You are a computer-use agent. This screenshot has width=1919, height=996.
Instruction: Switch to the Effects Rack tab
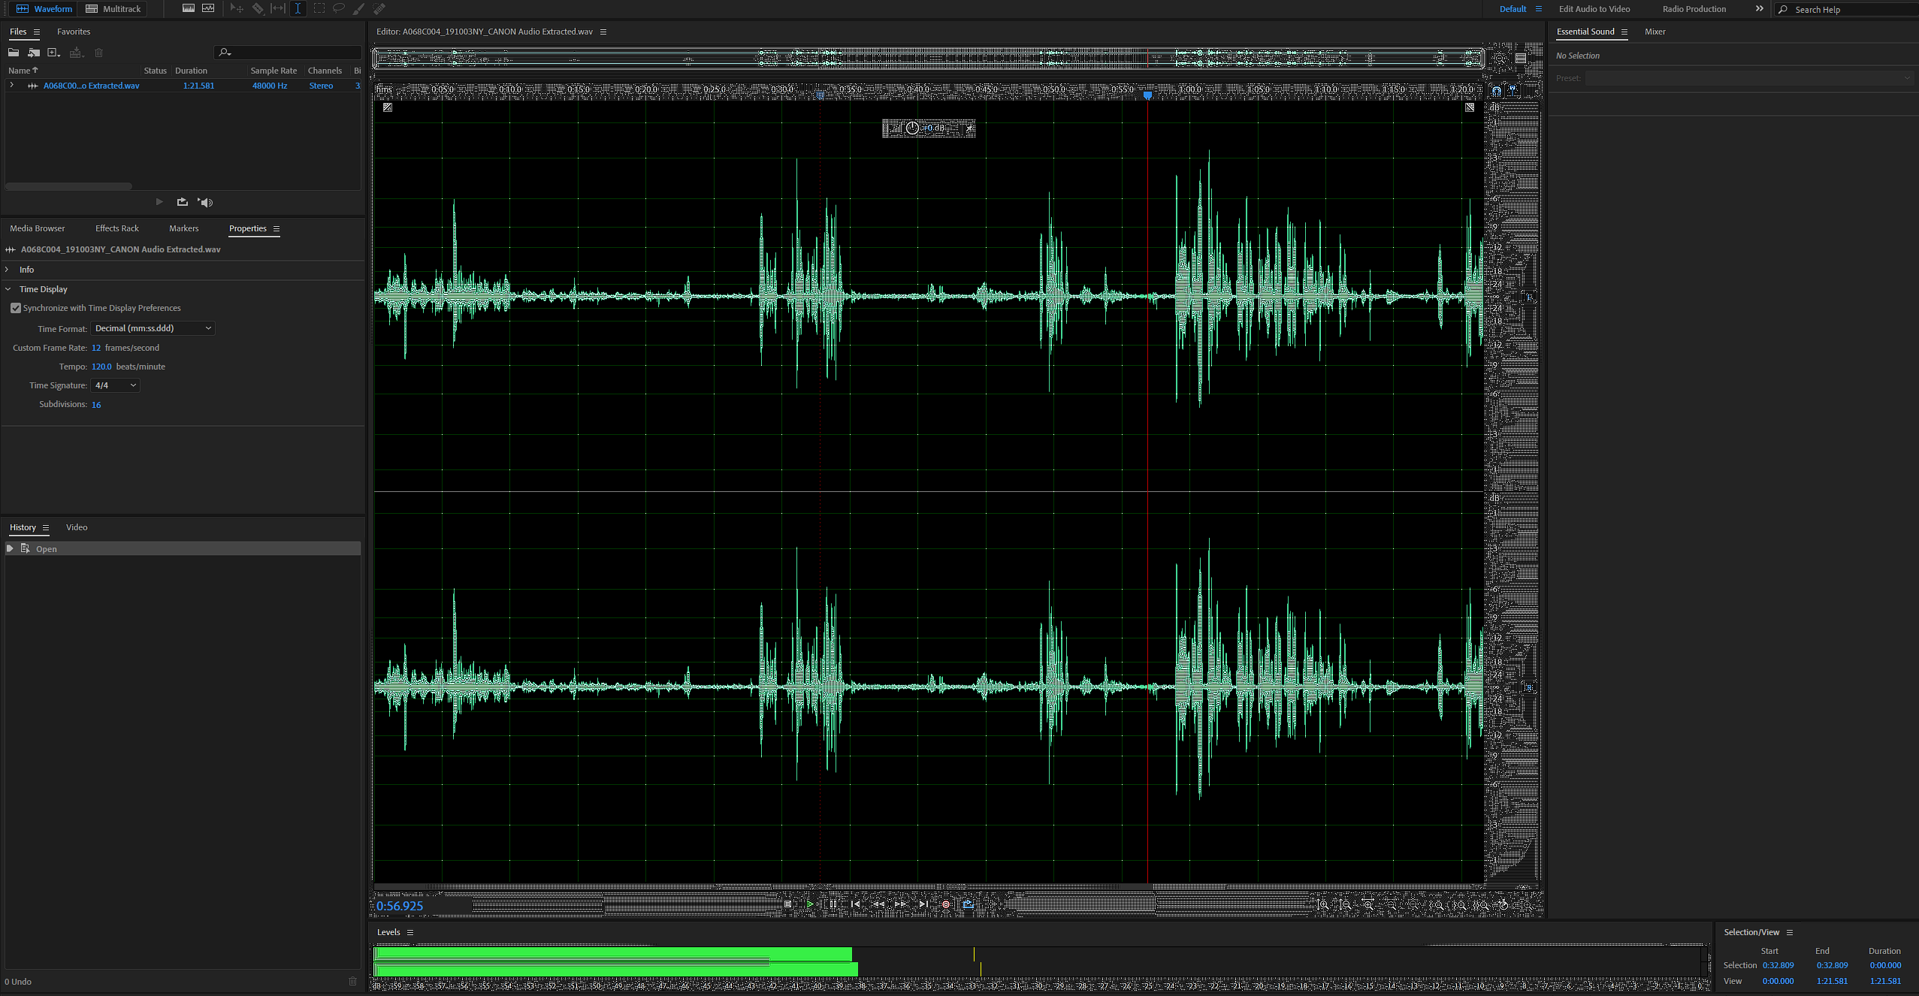[x=116, y=228]
